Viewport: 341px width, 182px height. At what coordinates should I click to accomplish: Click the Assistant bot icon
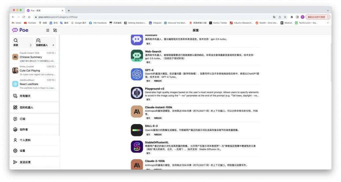(x=137, y=39)
